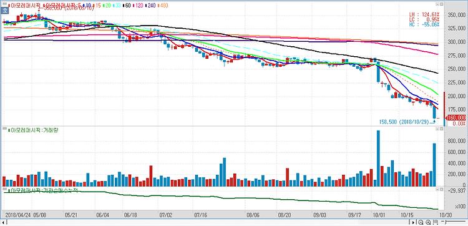The image size is (468, 226).
Task: Click the tallest volume bar near 10/01
Action: click(378, 159)
